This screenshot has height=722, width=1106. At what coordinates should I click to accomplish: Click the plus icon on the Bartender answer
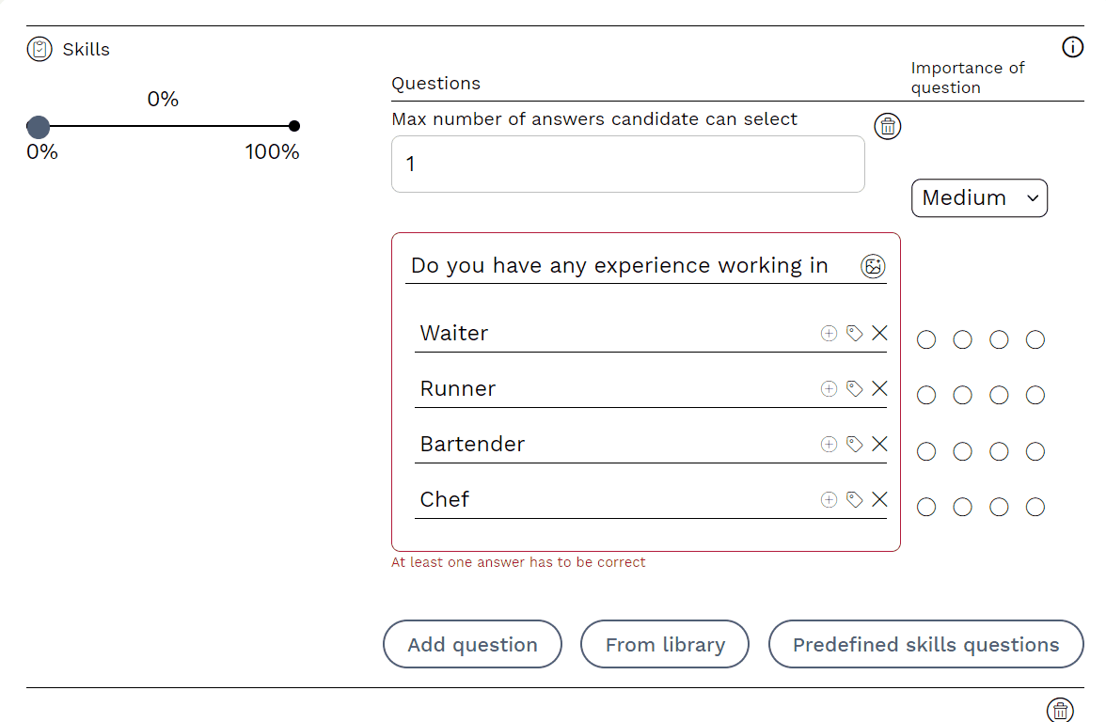829,444
